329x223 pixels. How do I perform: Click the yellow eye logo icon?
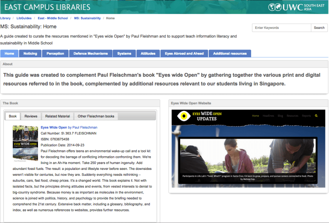[183, 116]
